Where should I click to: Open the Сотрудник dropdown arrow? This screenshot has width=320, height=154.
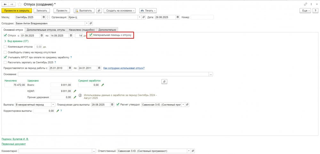click(x=87, y=23)
